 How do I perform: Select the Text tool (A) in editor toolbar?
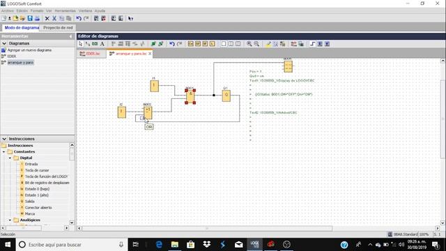click(x=102, y=44)
